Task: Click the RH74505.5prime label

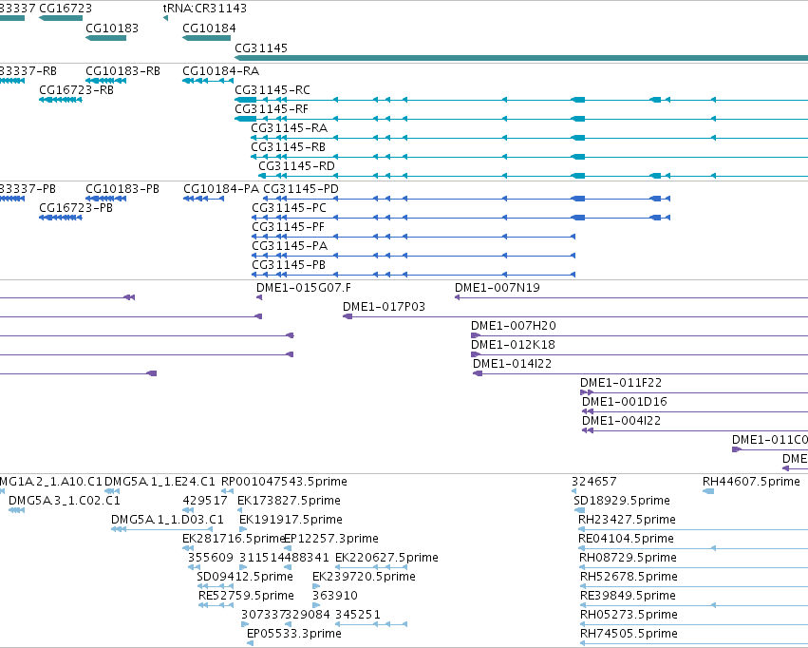Action: pos(629,634)
